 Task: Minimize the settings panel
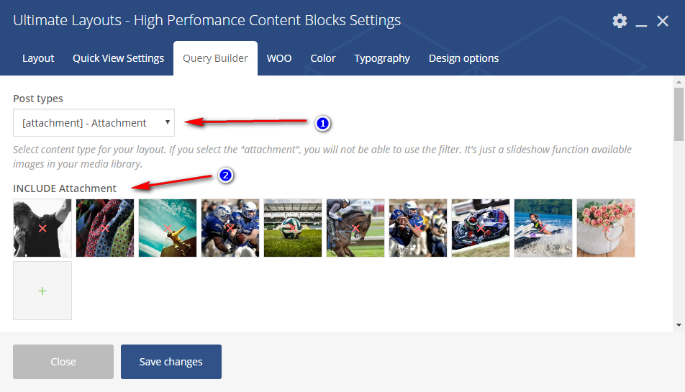pyautogui.click(x=642, y=22)
